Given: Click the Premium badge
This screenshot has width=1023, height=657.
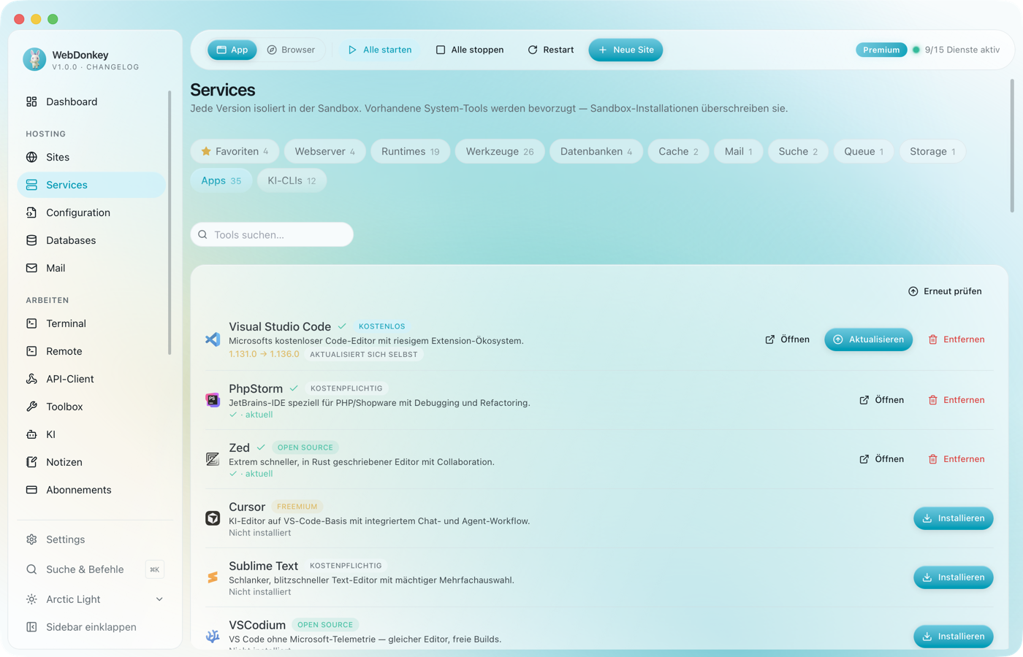Looking at the screenshot, I should pyautogui.click(x=881, y=50).
